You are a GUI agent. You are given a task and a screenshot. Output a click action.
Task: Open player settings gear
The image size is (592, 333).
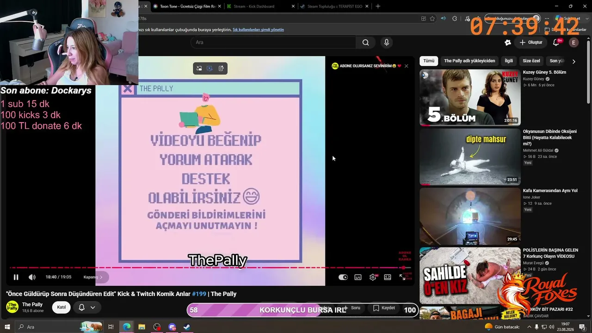tap(373, 277)
